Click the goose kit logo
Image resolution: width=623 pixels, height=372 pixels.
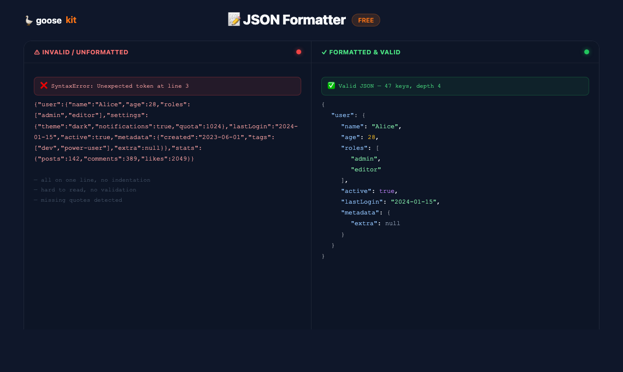51,20
